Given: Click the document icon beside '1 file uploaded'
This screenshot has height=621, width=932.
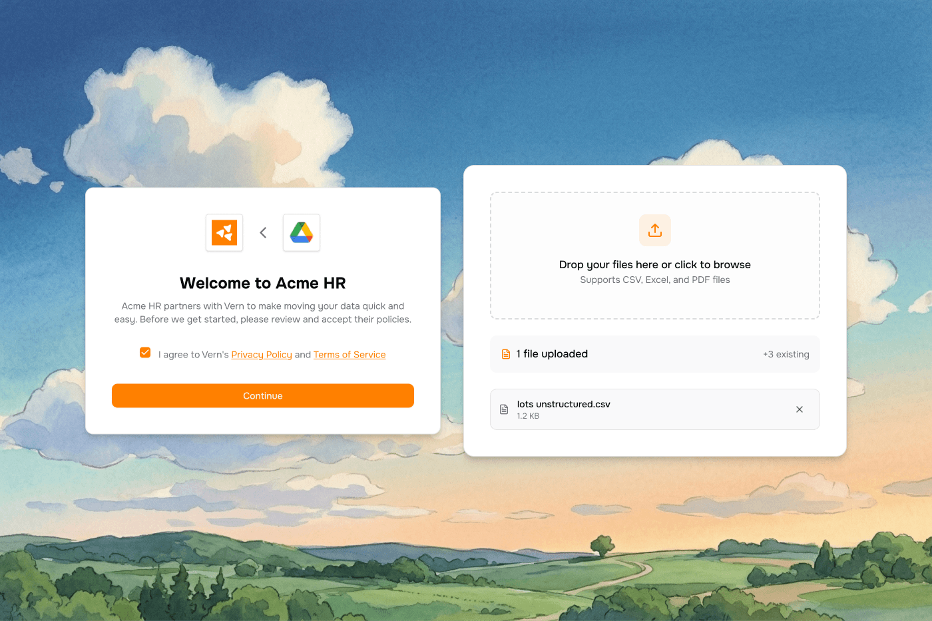Looking at the screenshot, I should 506,354.
